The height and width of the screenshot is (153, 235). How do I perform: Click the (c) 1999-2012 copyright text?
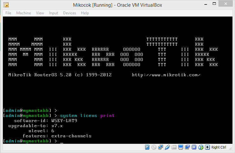pyautogui.click(x=93, y=75)
